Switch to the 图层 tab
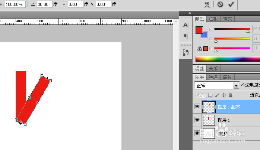The image size is (260, 150). [199, 77]
